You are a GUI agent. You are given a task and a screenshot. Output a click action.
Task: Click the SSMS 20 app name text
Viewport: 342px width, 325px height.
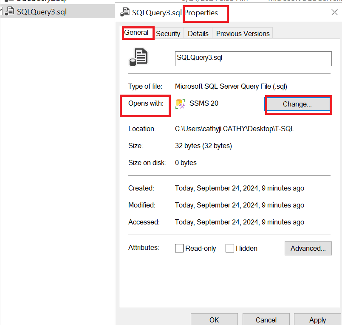pos(204,103)
